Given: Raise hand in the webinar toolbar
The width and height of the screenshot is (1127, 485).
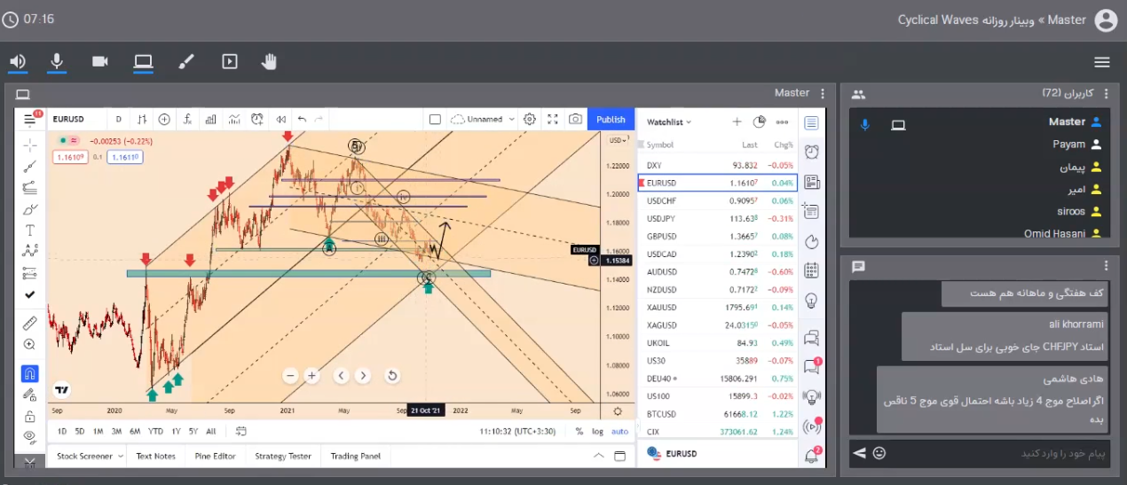Looking at the screenshot, I should pyautogui.click(x=269, y=61).
